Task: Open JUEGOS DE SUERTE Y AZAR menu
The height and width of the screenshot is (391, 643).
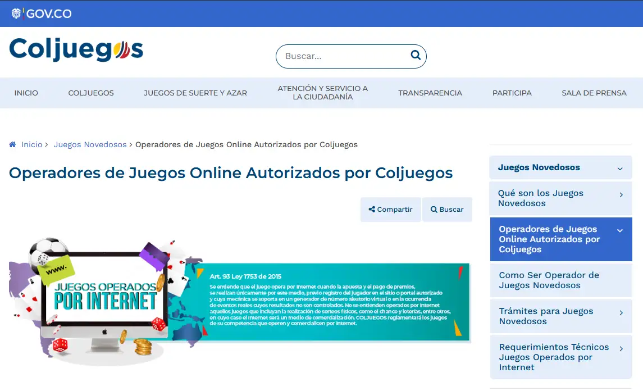Action: coord(195,93)
